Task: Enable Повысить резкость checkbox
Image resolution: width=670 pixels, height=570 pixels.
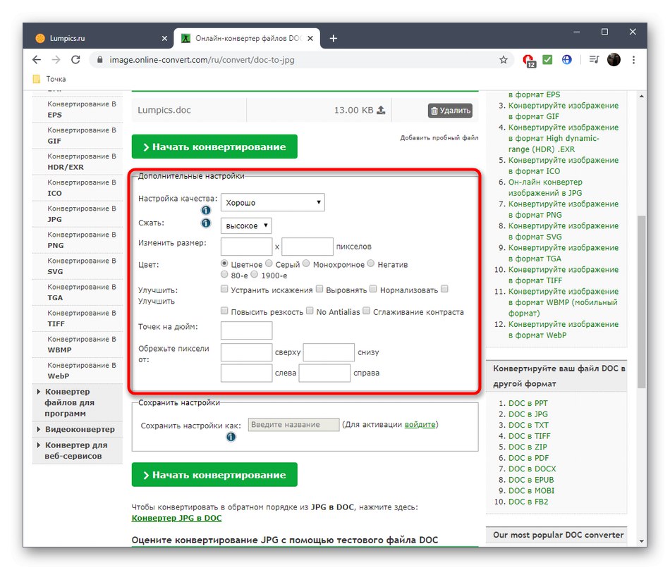Action: pos(224,311)
